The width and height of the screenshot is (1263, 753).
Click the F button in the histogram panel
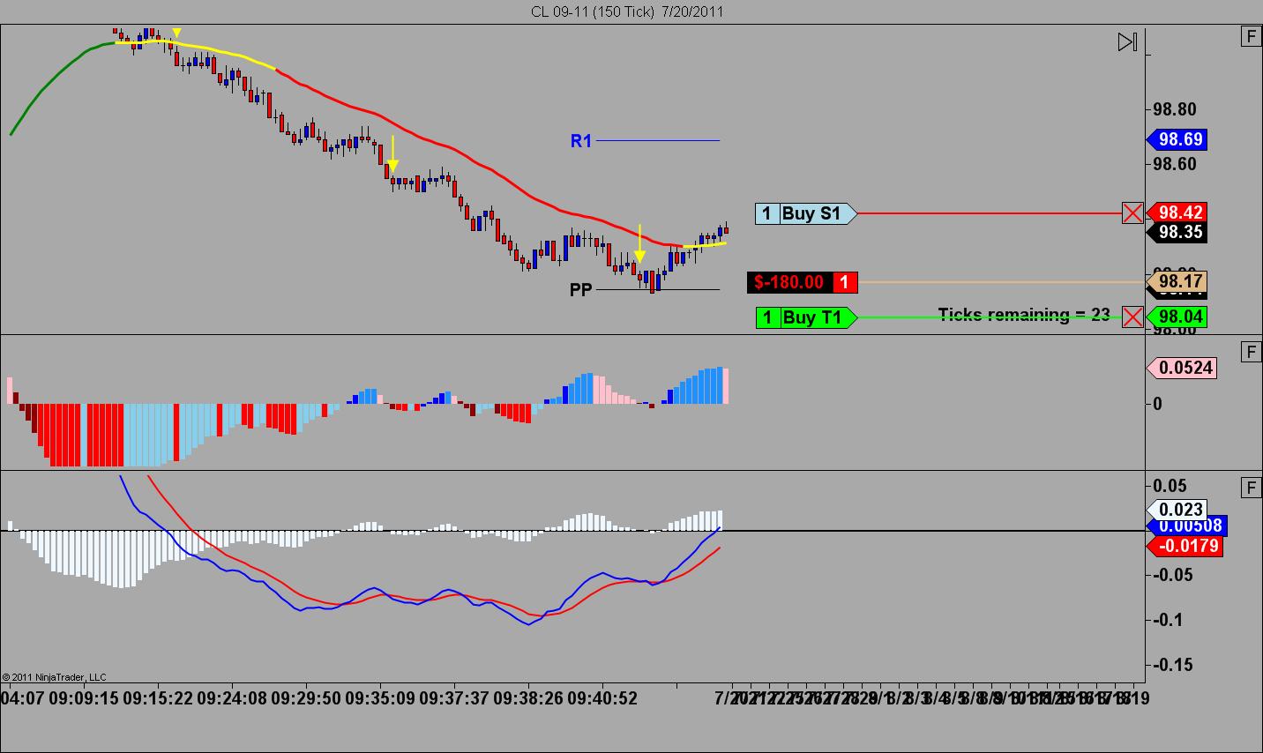1251,353
